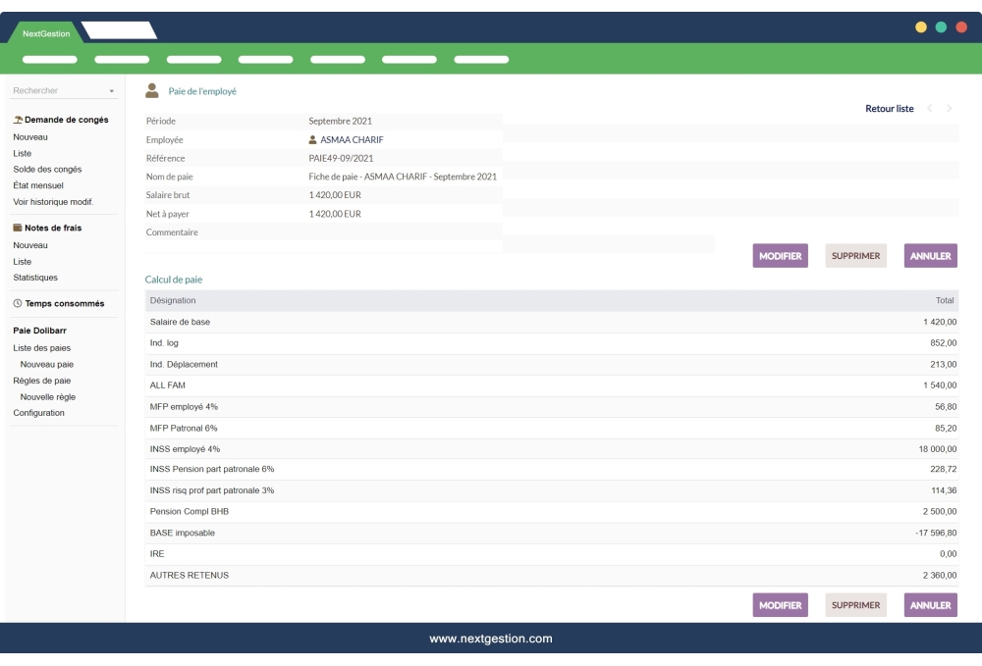The image size is (982, 666).
Task: Click the avatar icon beside ASMAA CHARIF
Action: 313,139
